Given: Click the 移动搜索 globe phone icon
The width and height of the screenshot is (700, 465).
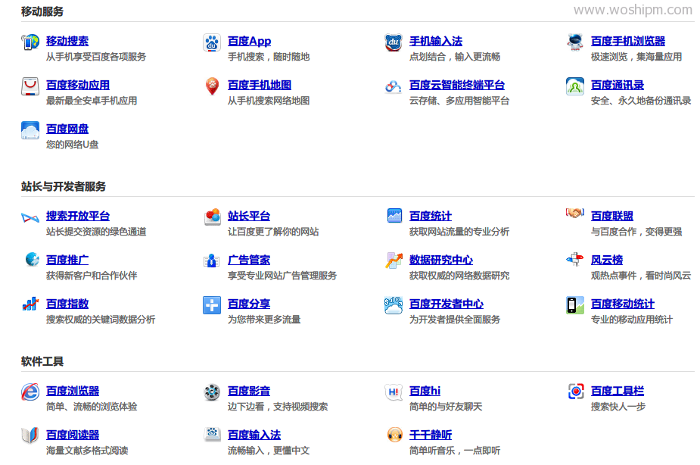Looking at the screenshot, I should [x=30, y=42].
